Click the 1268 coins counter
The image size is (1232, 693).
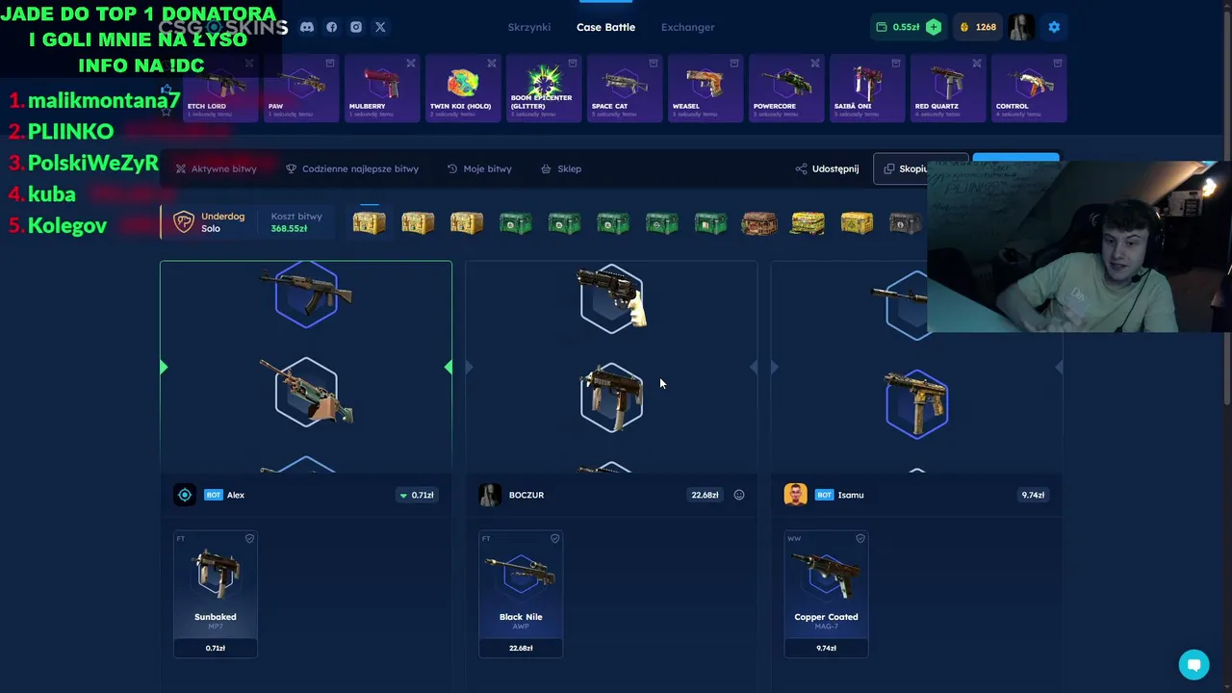[977, 27]
